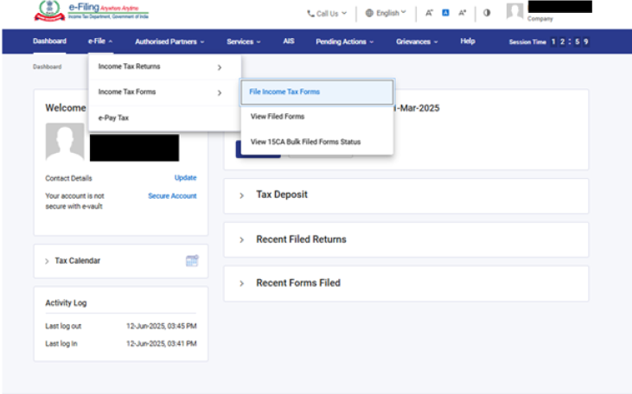Open the Call Us dropdown
The height and width of the screenshot is (394, 632).
(327, 13)
